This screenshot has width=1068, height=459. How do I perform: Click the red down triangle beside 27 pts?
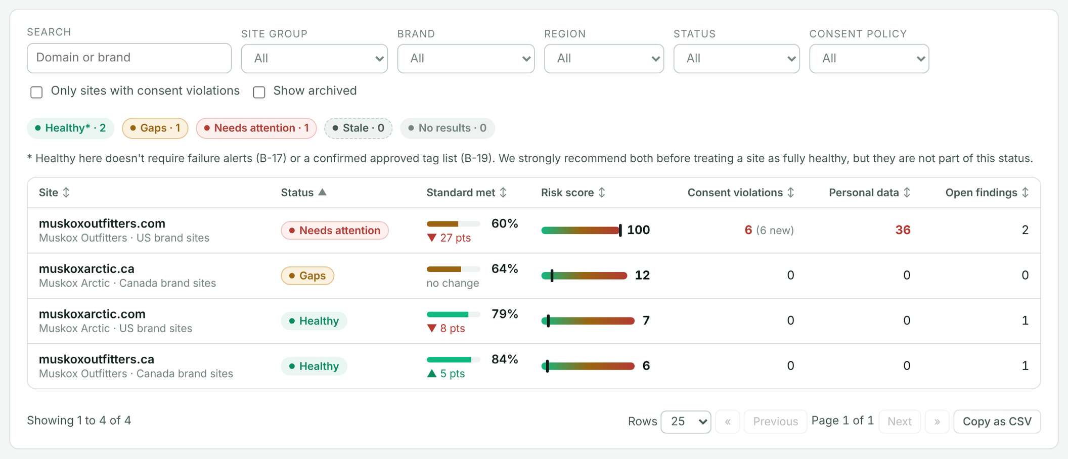click(x=432, y=238)
